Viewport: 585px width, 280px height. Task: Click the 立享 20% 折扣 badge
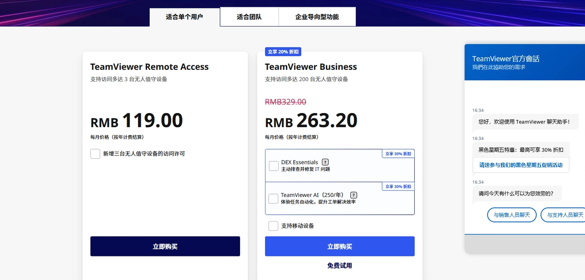283,52
